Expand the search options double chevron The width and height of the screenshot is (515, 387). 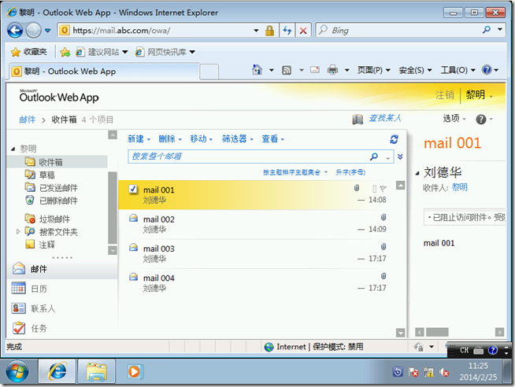click(400, 157)
